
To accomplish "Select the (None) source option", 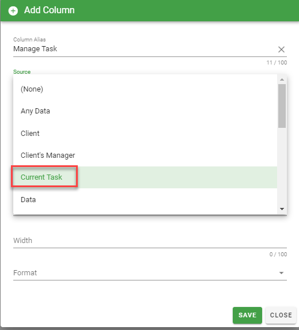I will coord(145,89).
